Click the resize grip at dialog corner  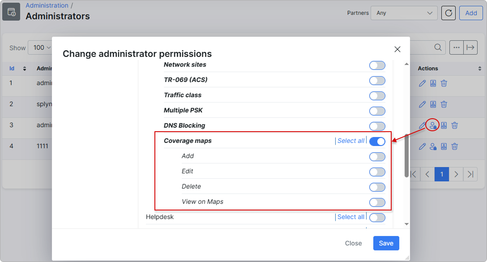pyautogui.click(x=407, y=258)
